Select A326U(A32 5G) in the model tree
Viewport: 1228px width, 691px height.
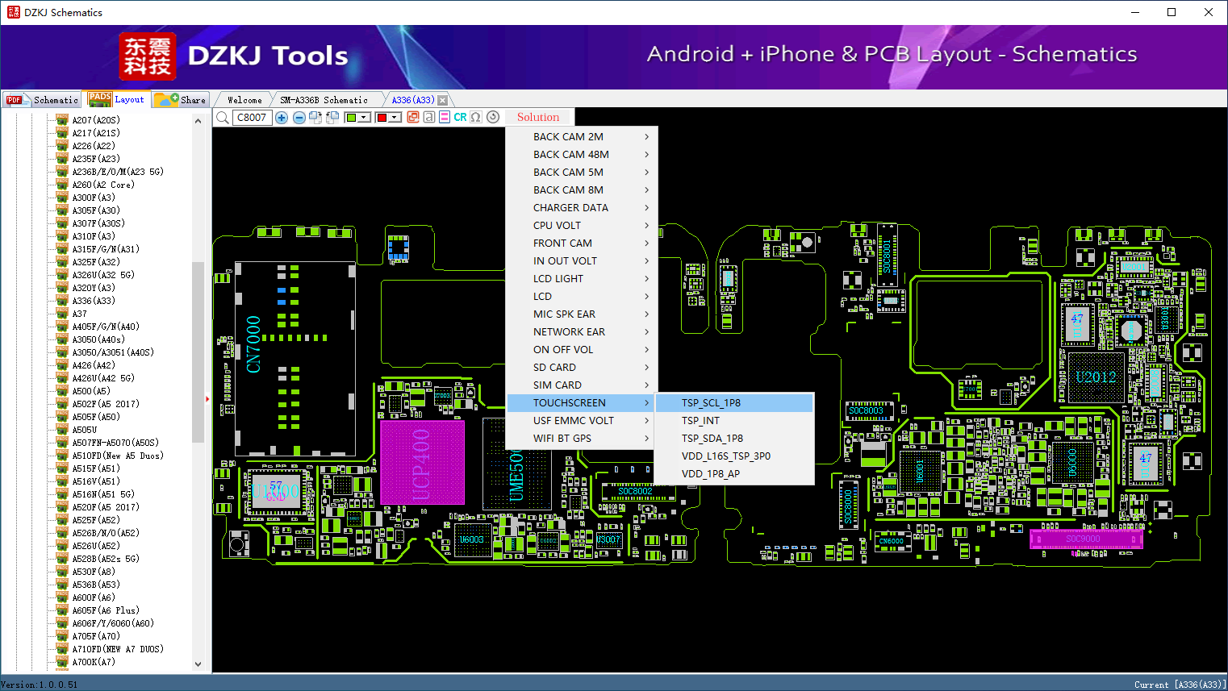[103, 275]
